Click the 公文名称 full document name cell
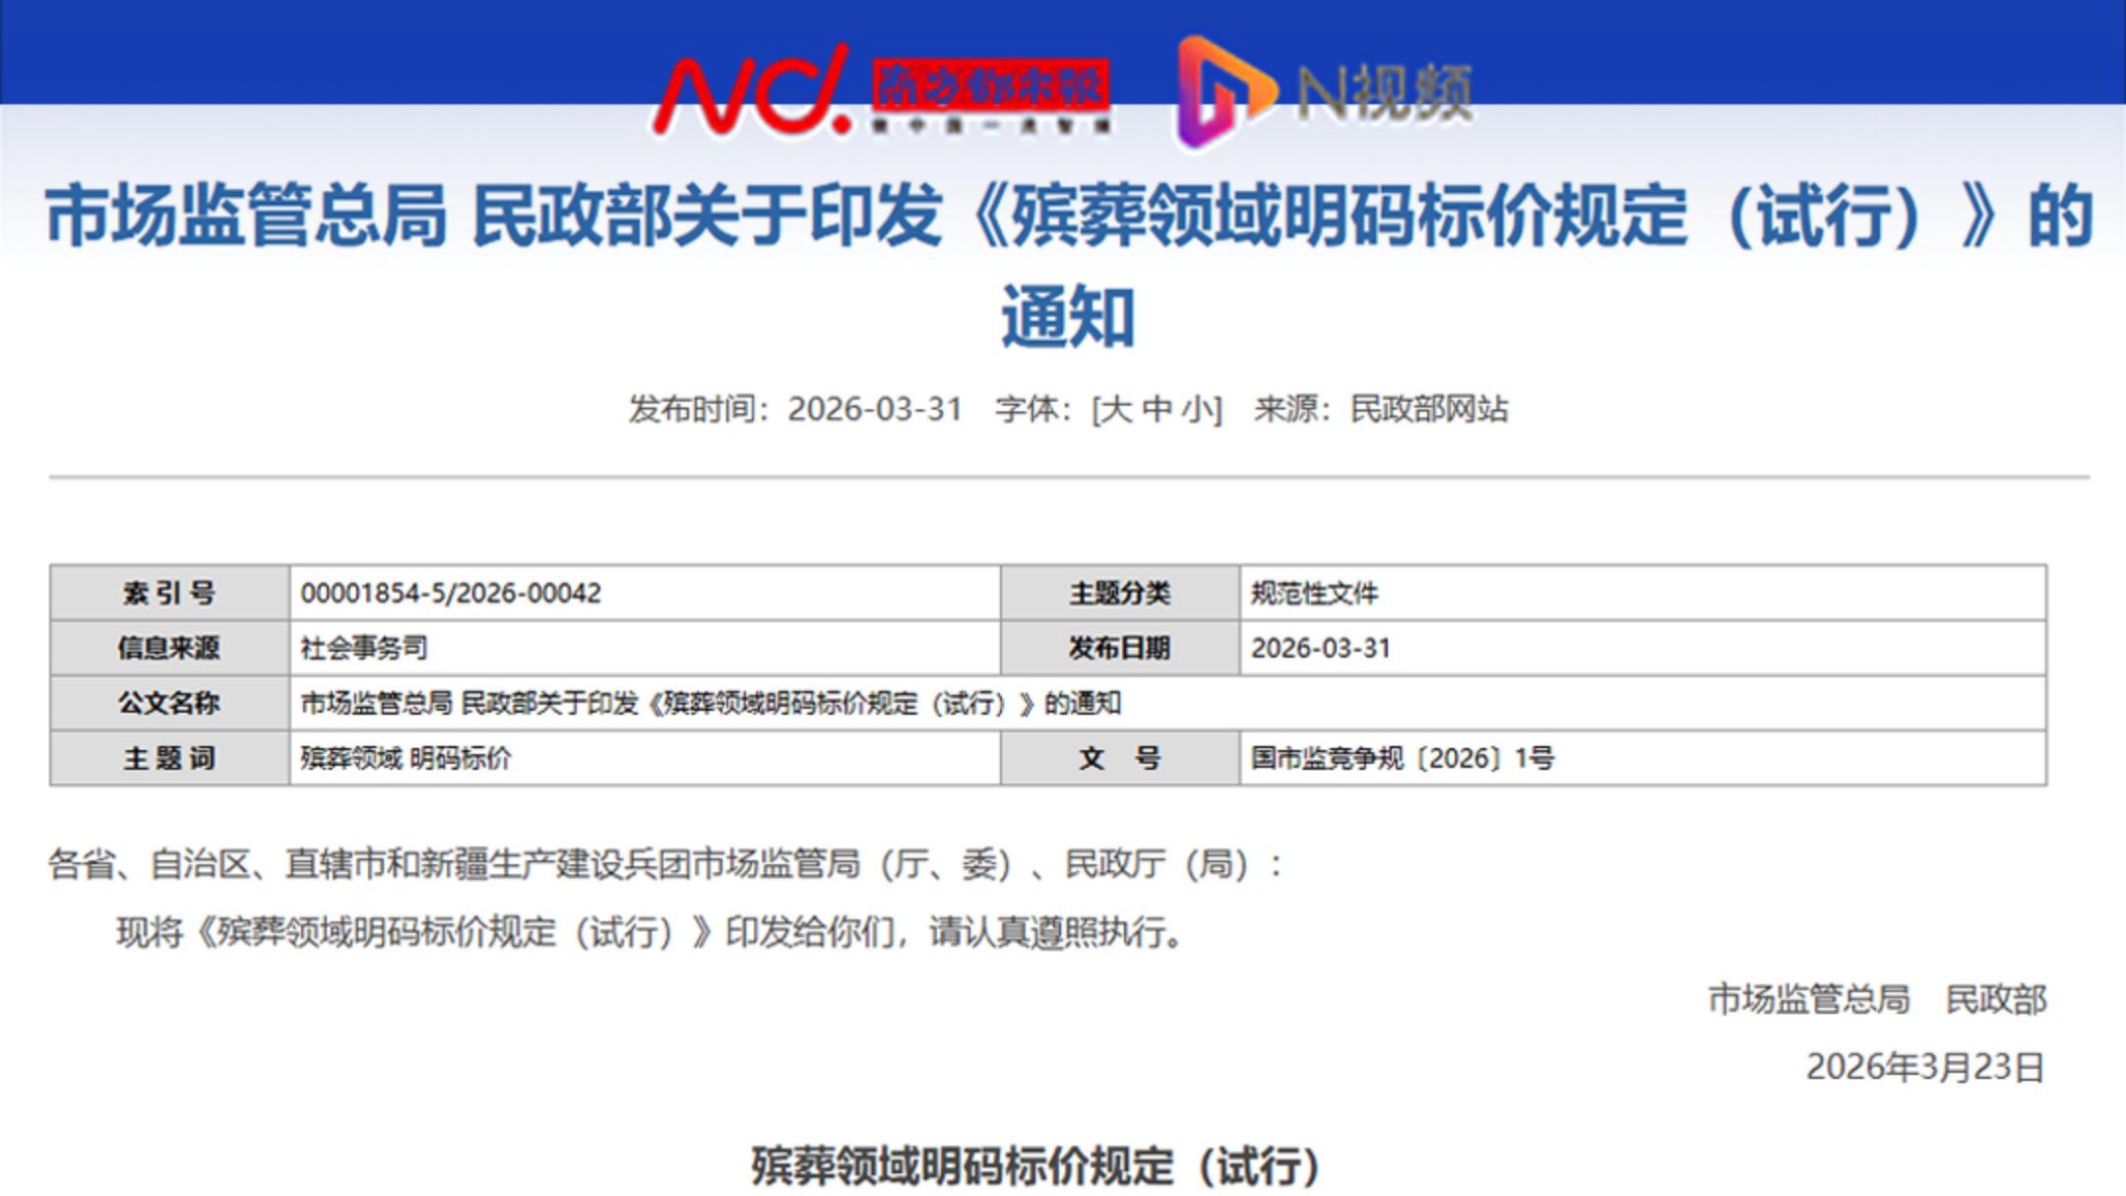This screenshot has height=1196, width=2126. 711,703
